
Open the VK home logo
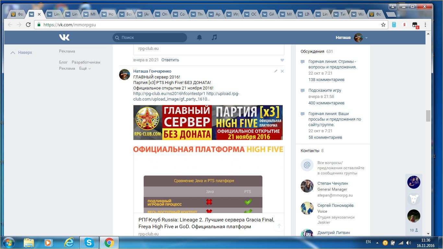[x=64, y=38]
